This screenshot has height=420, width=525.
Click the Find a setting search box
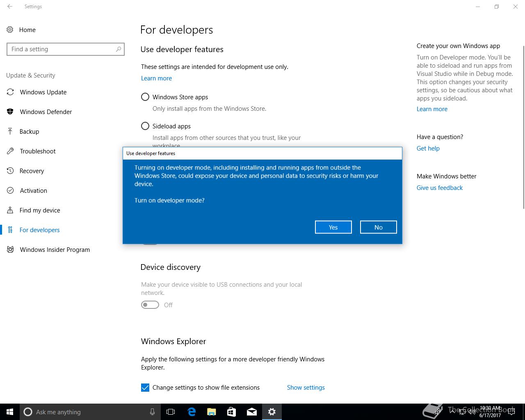[66, 49]
